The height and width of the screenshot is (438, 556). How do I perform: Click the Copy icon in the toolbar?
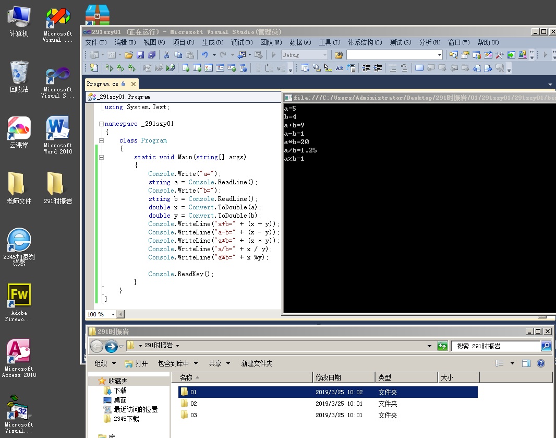click(178, 55)
